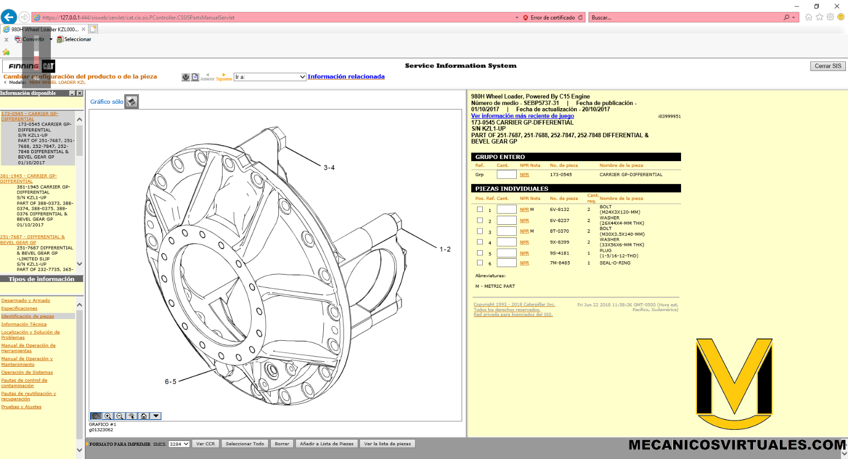
Task: Open browser settings gear icon
Action: click(830, 17)
